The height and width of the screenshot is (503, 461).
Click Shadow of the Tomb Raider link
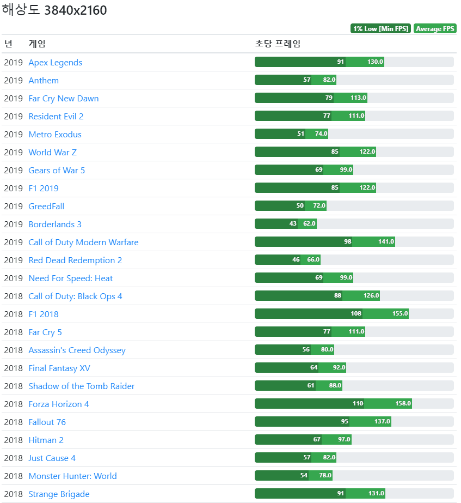pyautogui.click(x=82, y=386)
